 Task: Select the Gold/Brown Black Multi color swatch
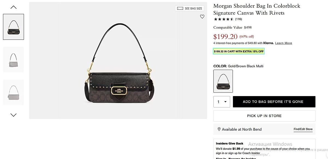click(x=223, y=81)
